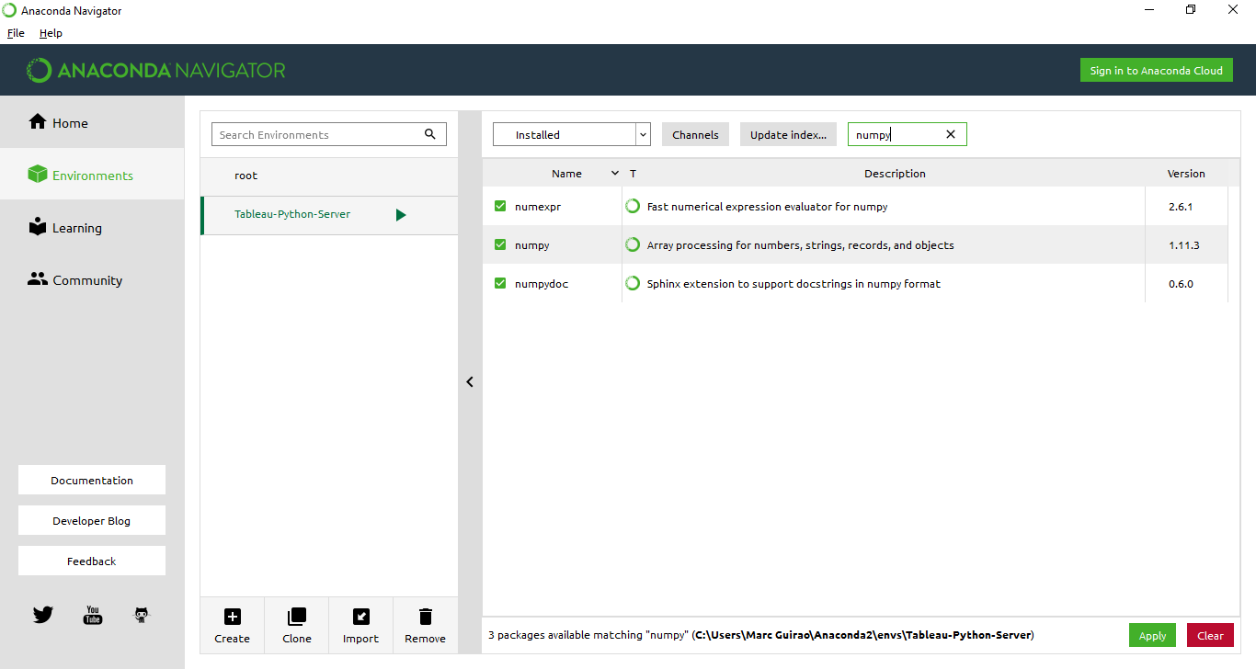Viewport: 1256px width, 669px height.
Task: Click the Apply button
Action: [1152, 635]
